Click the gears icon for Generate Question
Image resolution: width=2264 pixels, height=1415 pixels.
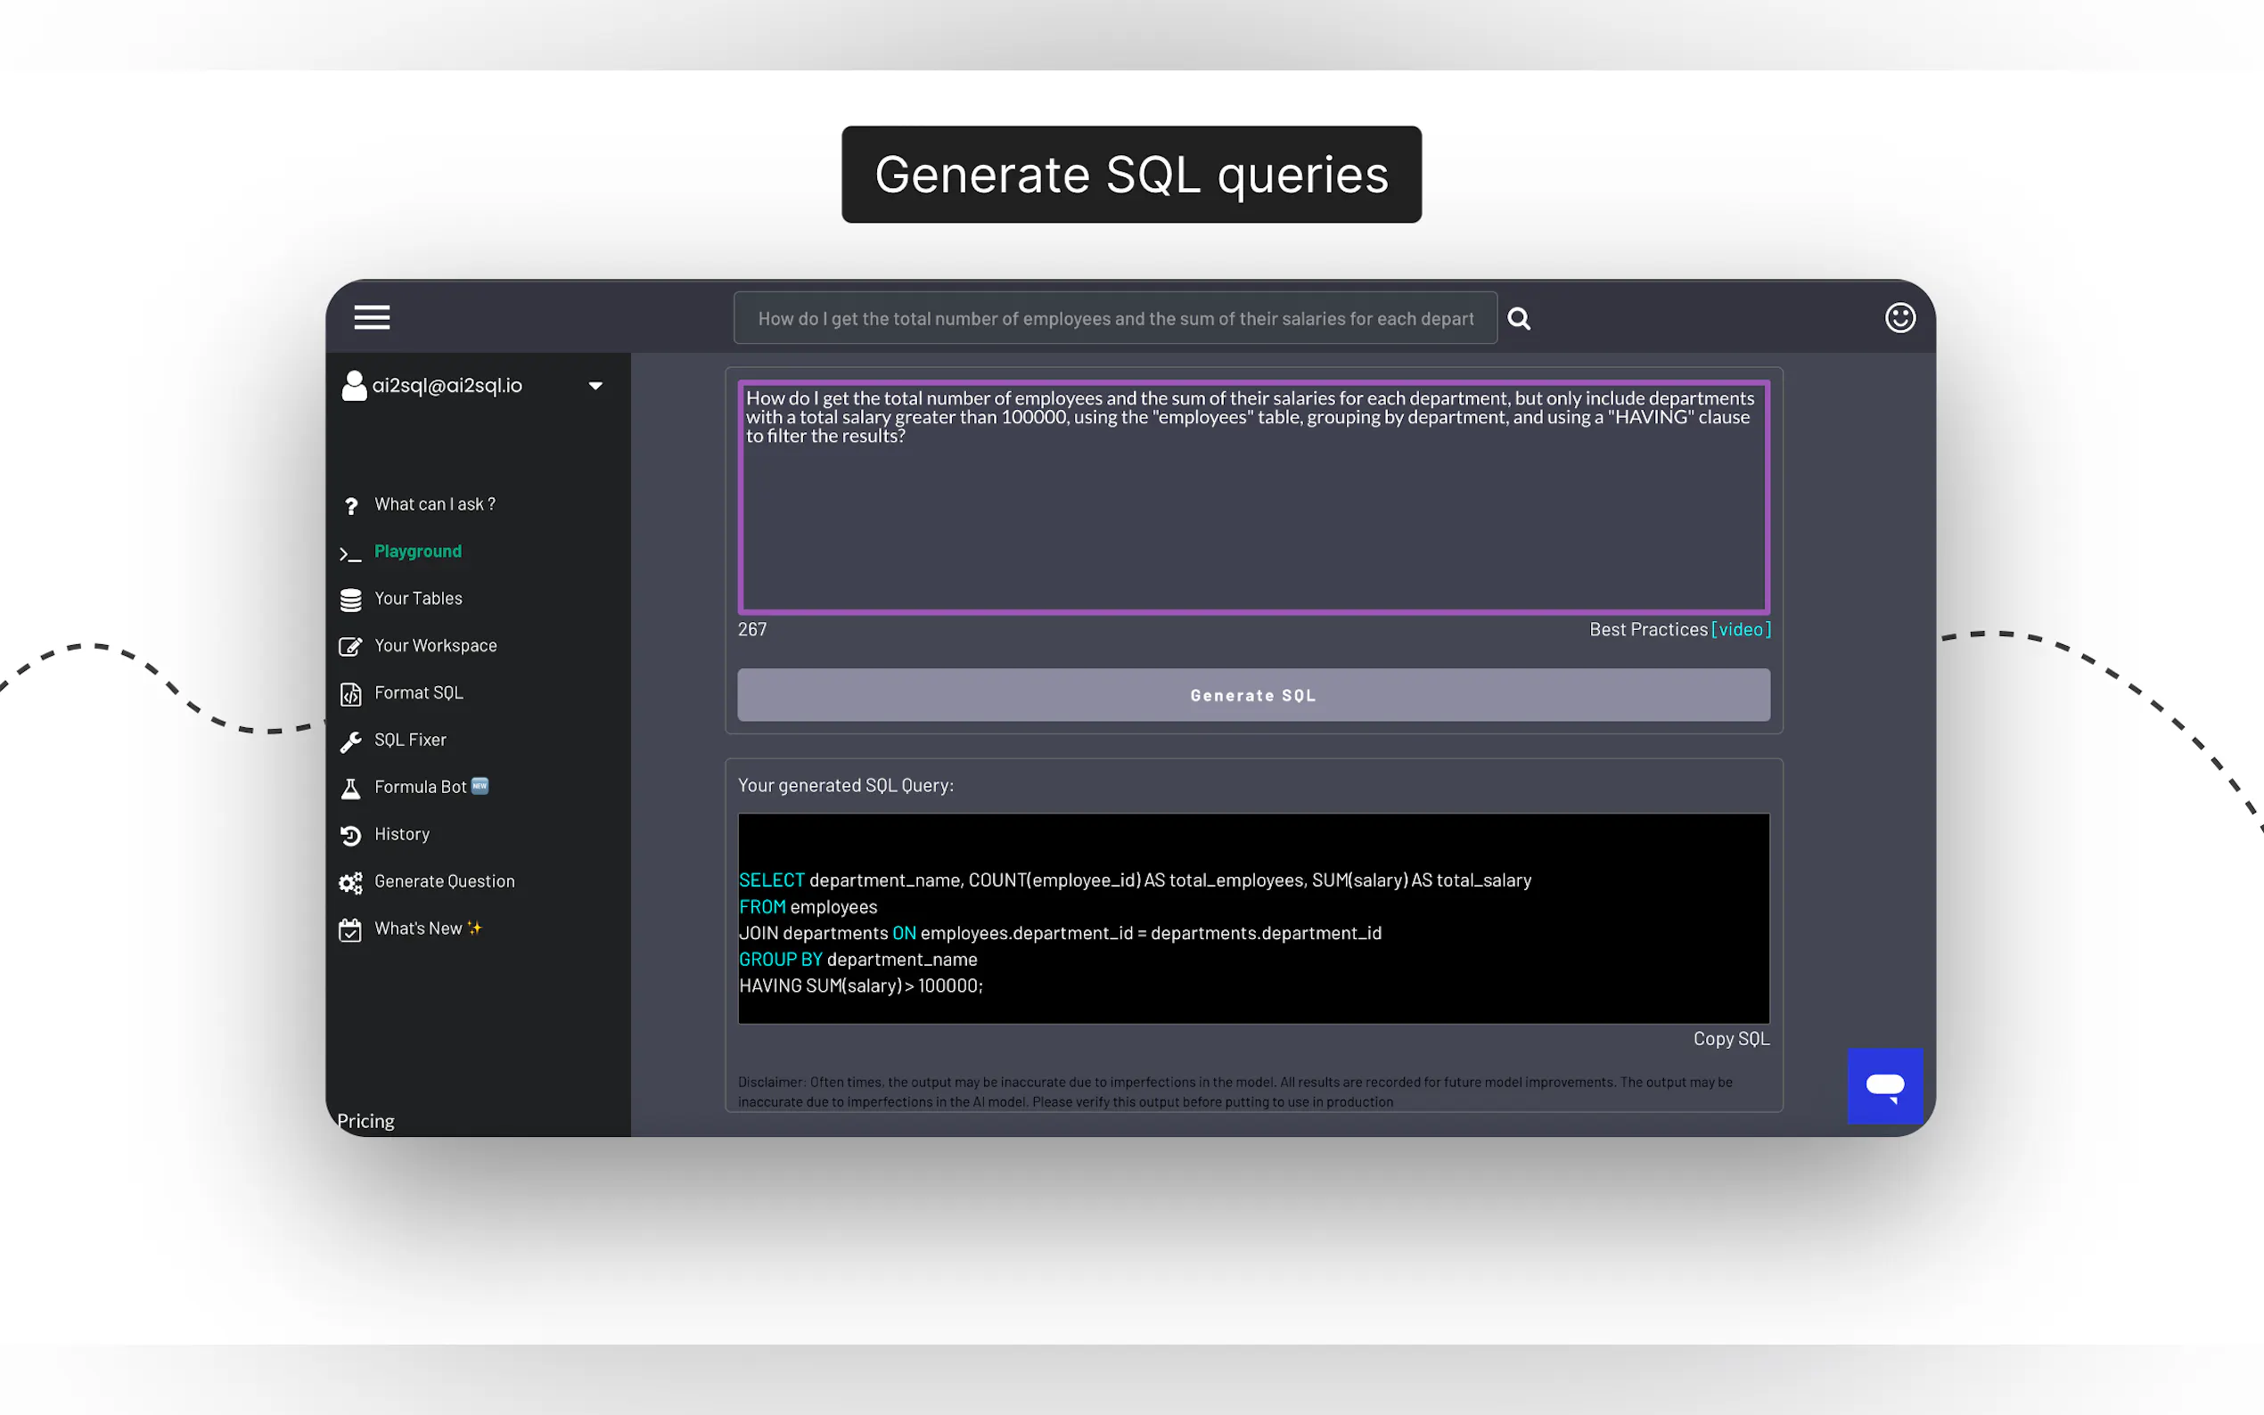(x=351, y=882)
